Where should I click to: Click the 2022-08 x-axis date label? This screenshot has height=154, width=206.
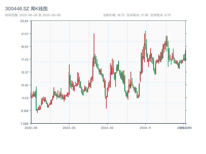[31, 128]
